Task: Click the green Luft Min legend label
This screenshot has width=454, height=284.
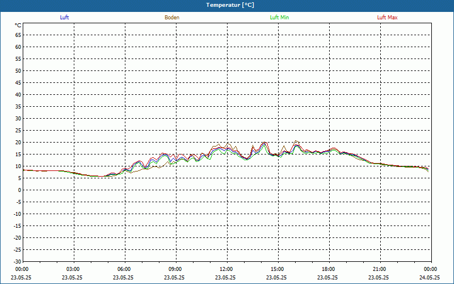Action: click(279, 18)
